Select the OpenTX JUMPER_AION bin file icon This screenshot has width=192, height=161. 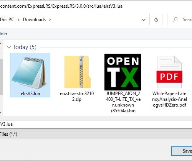[x=123, y=72]
